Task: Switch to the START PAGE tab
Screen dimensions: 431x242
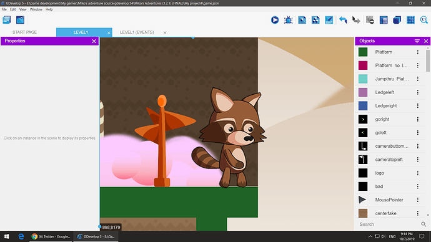Action: tap(25, 32)
